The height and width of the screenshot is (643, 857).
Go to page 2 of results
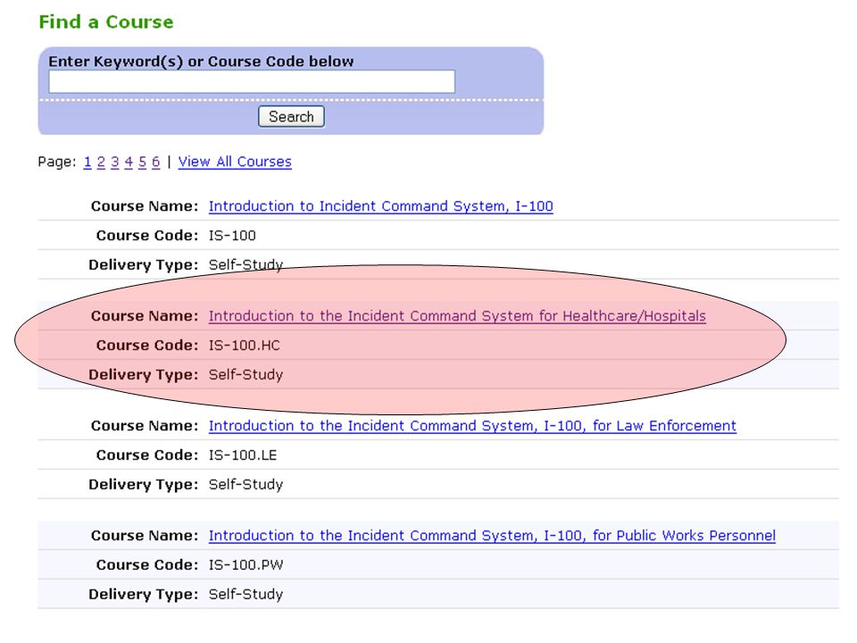click(x=101, y=162)
